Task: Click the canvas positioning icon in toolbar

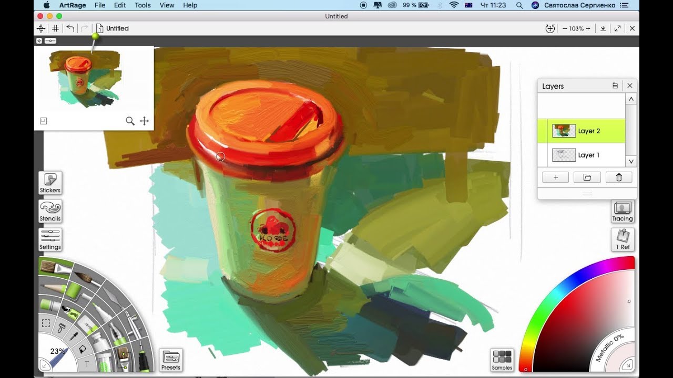Action: coord(41,28)
